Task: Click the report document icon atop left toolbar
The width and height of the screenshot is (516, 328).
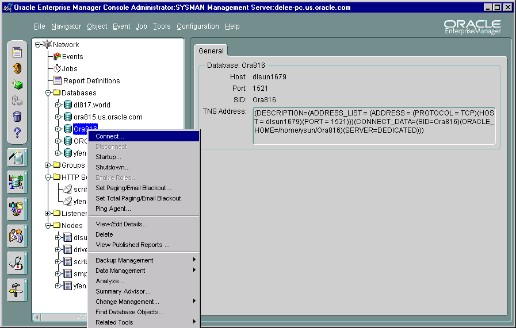Action: pyautogui.click(x=17, y=52)
